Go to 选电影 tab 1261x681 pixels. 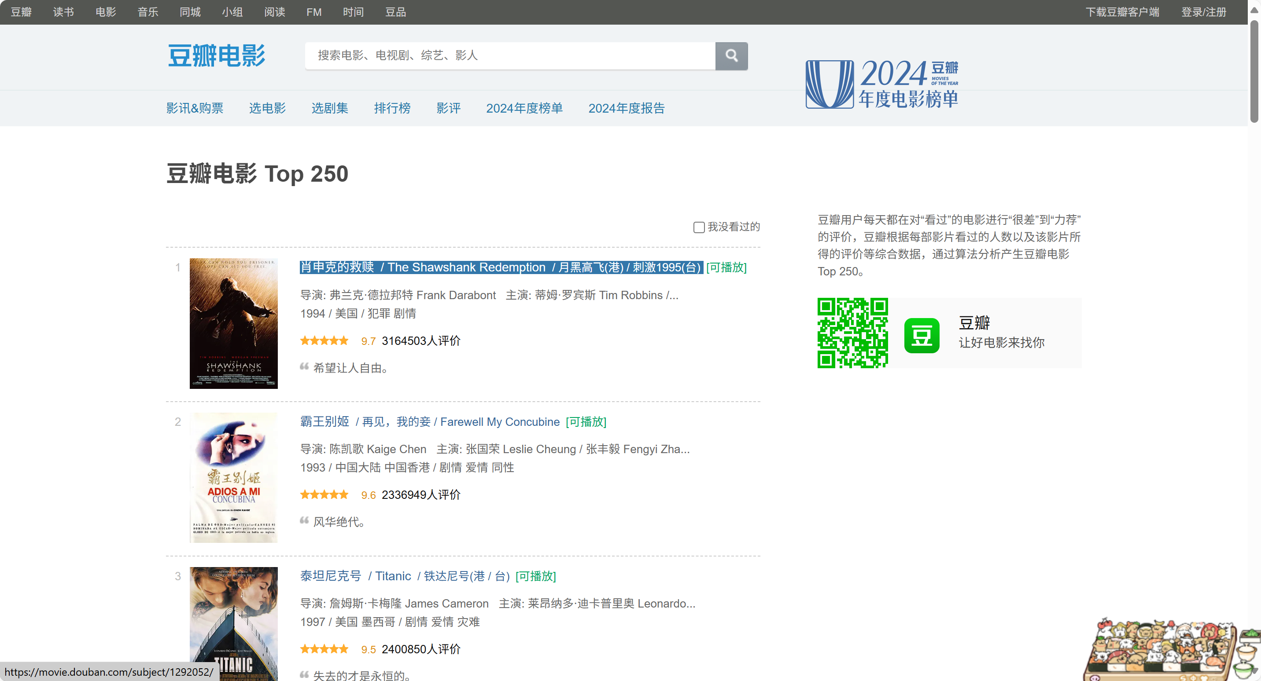tap(267, 108)
